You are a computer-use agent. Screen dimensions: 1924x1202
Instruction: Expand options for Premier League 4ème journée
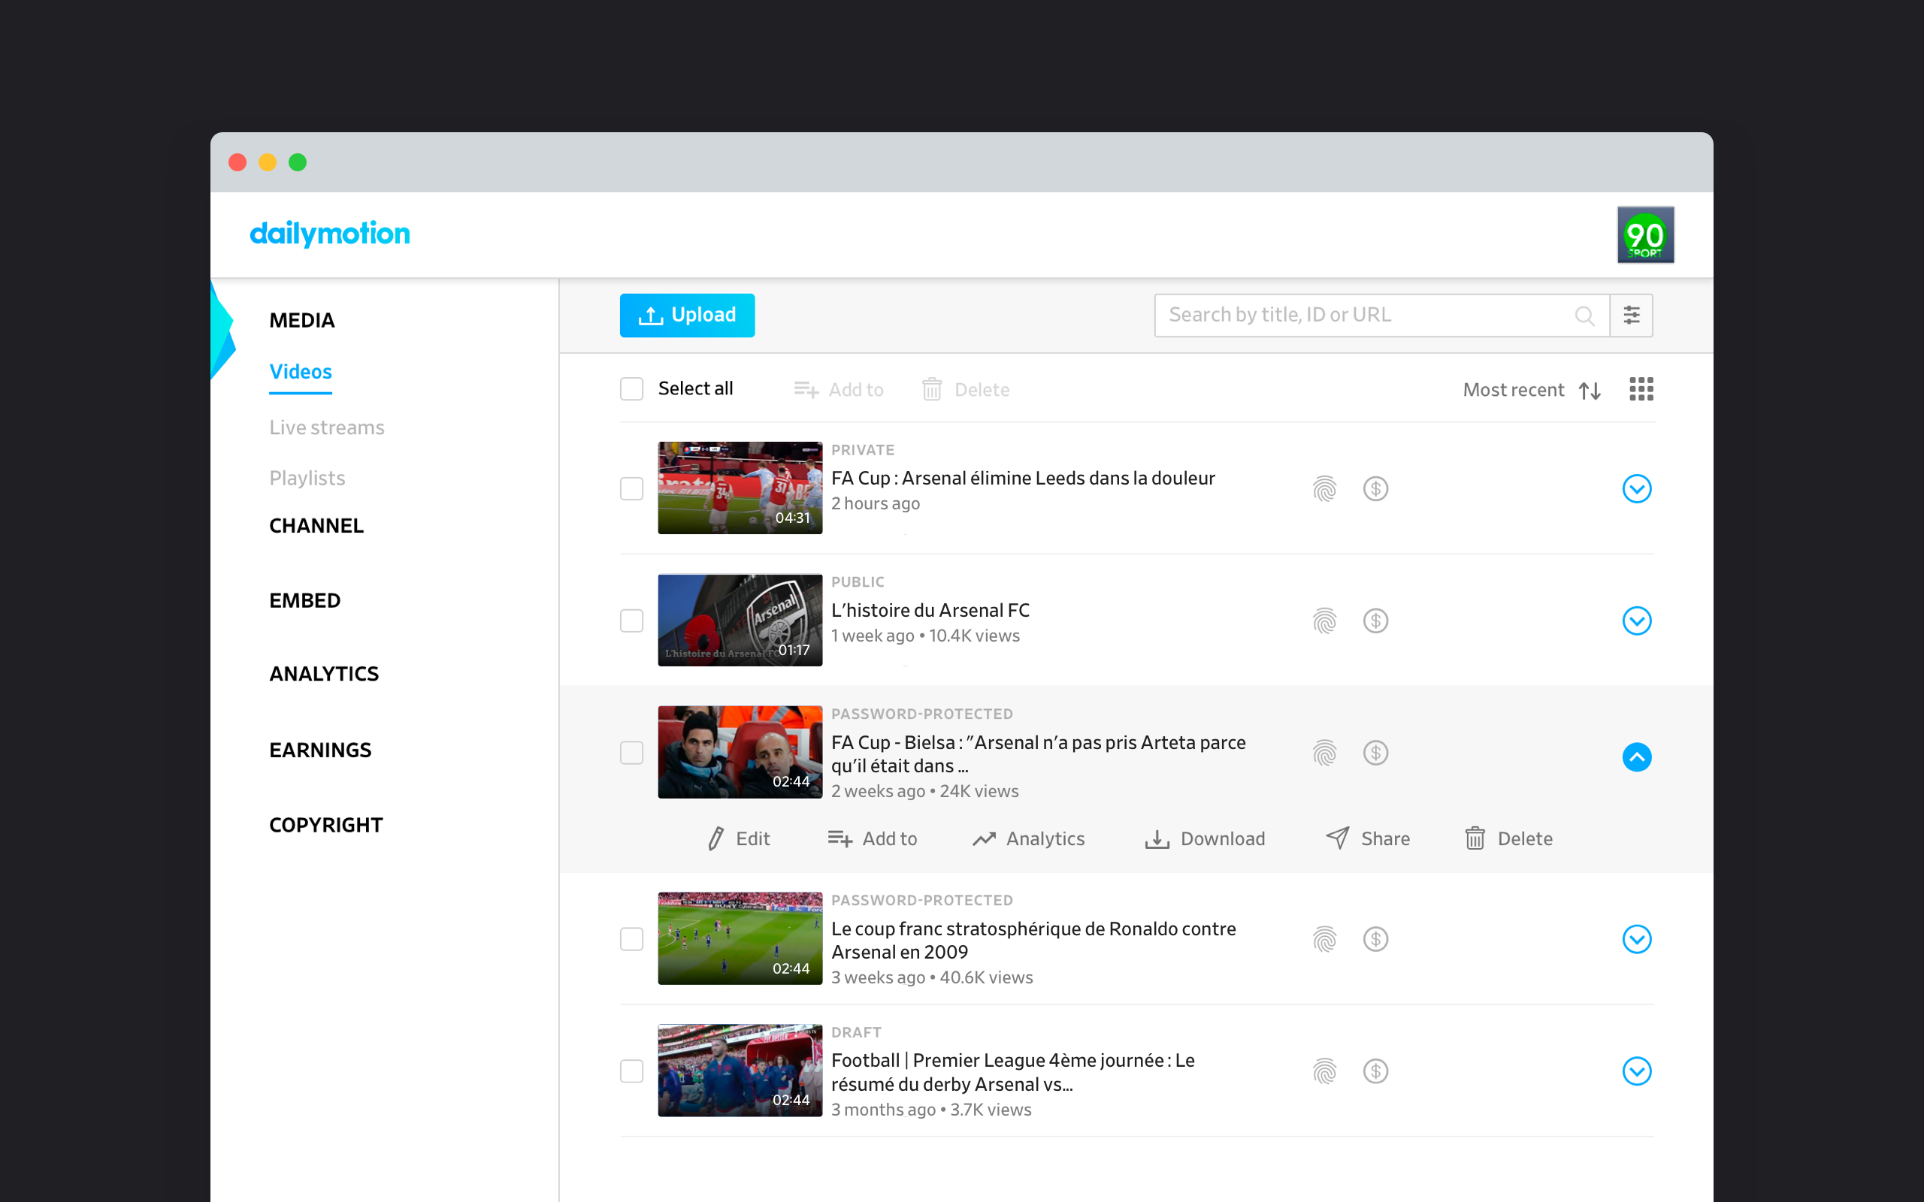[x=1636, y=1071]
